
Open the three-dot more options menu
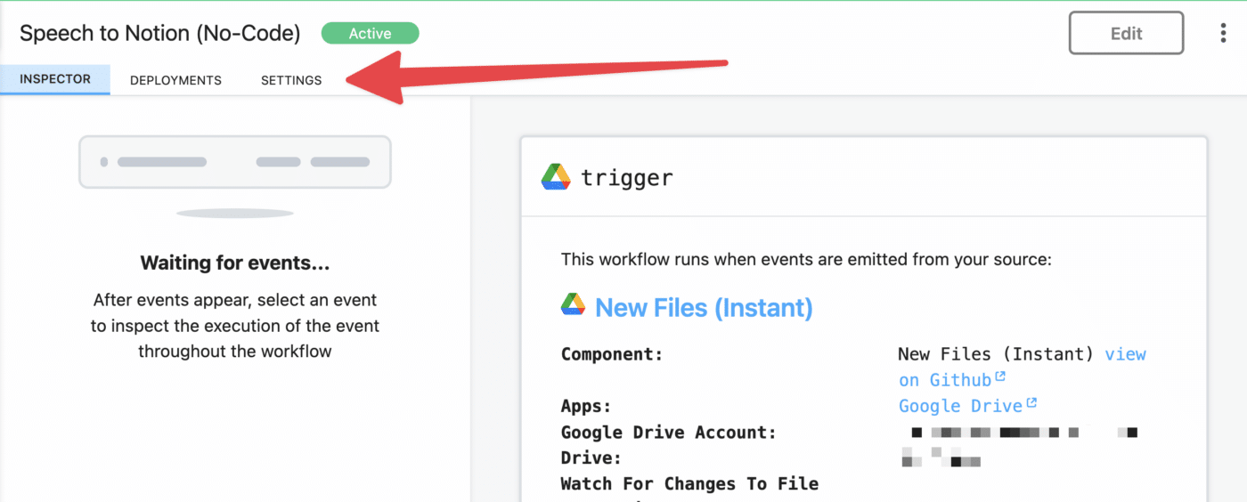1223,34
